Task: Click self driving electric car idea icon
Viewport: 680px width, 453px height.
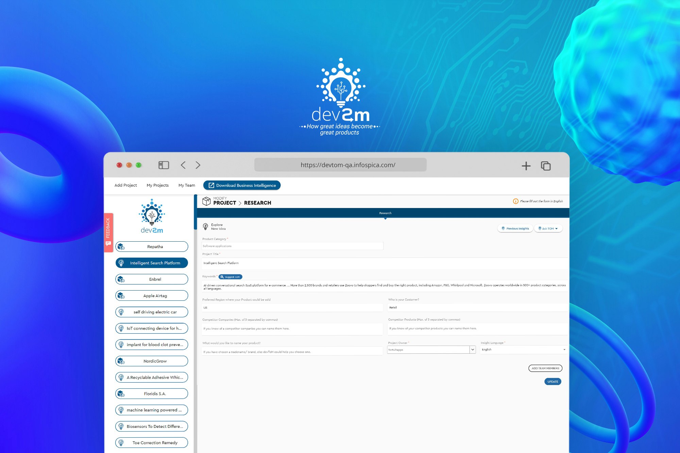Action: [121, 312]
